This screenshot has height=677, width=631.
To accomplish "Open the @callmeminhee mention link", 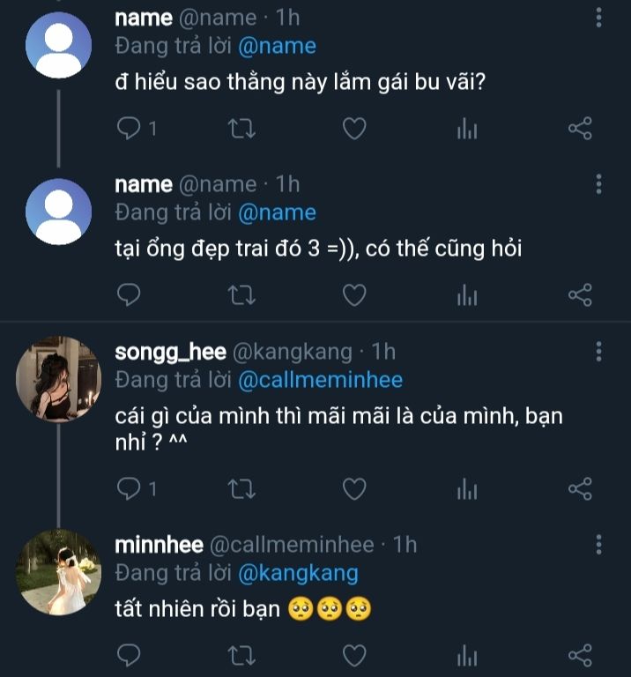I will pos(321,380).
